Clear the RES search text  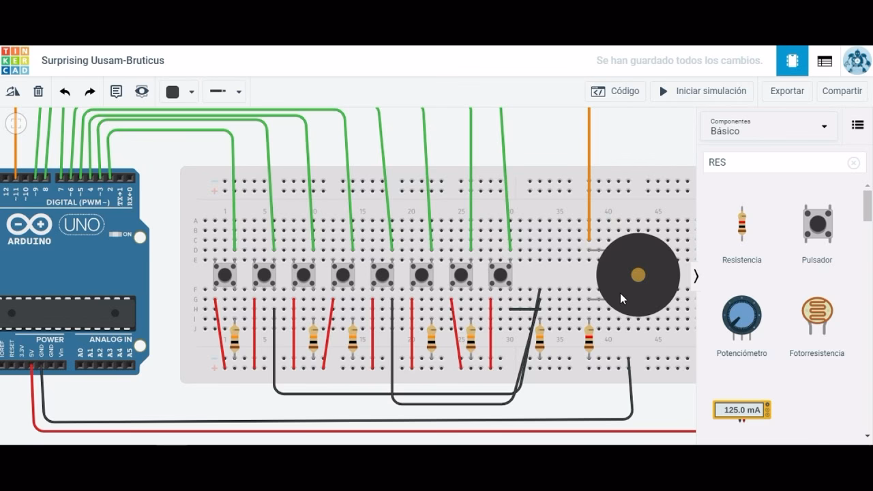coord(853,163)
